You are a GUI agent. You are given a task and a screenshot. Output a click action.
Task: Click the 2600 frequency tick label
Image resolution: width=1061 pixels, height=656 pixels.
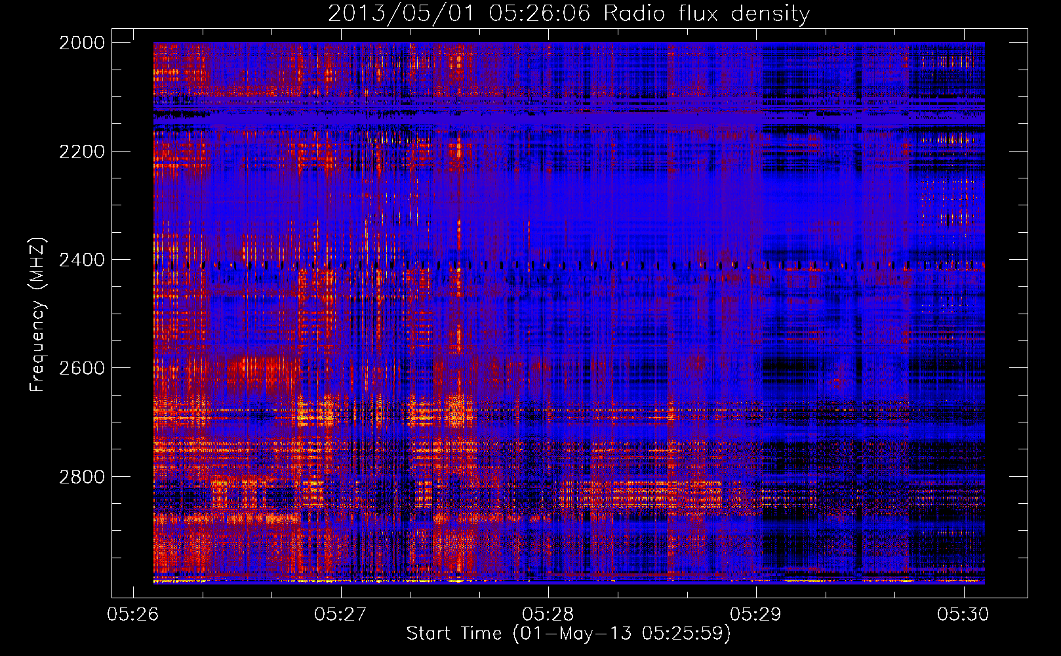82,368
